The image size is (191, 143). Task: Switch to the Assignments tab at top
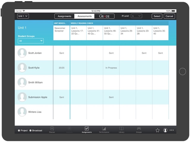coord(64,16)
